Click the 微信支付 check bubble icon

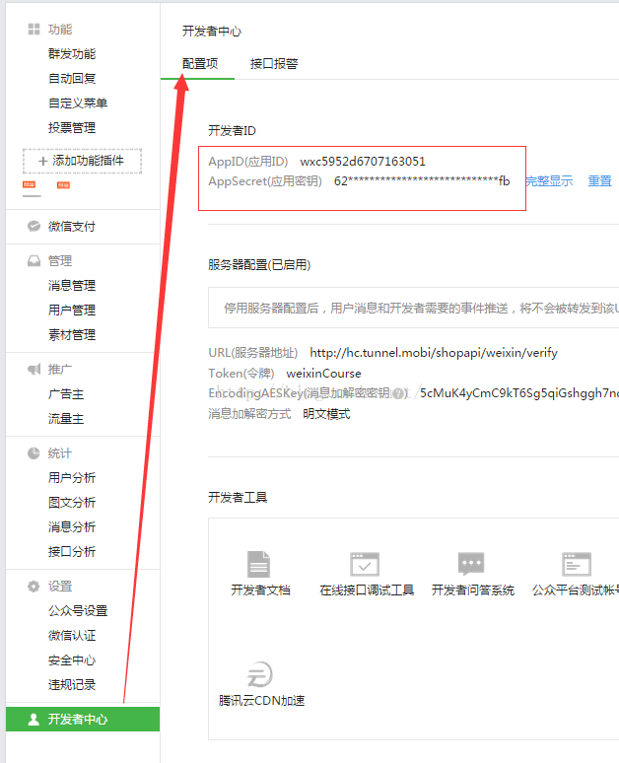pyautogui.click(x=34, y=227)
